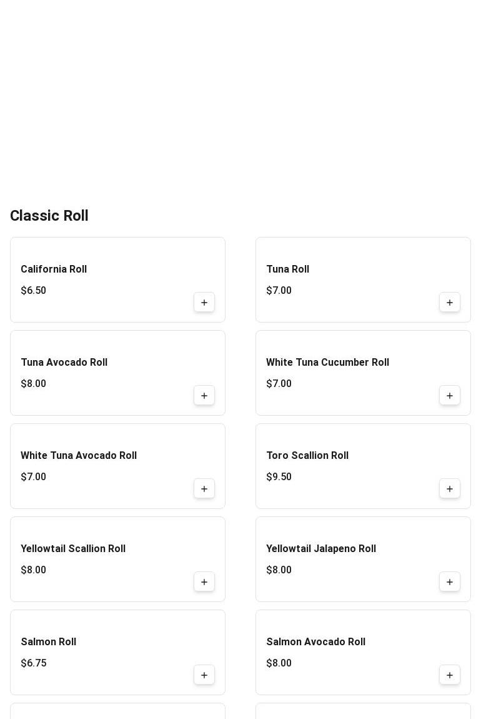Screen dimensions: 481x719
Task: Select the Tuna Avocado Roll card
Action: (117, 373)
